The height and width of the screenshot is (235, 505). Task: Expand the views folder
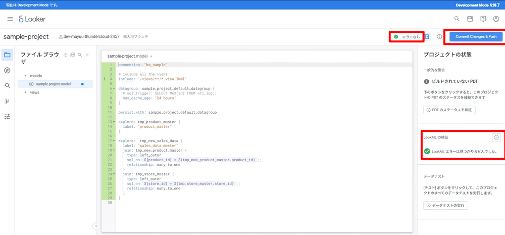(25, 92)
